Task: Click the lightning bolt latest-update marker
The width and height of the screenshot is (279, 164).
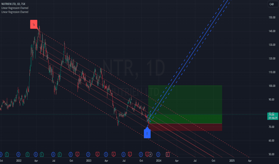Action: pyautogui.click(x=151, y=154)
